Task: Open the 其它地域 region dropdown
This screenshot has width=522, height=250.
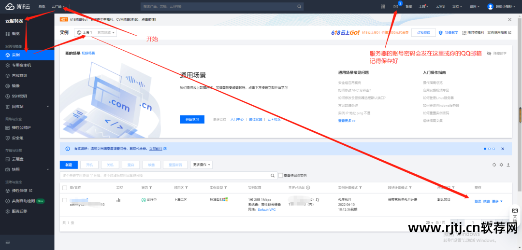Action: pos(106,33)
